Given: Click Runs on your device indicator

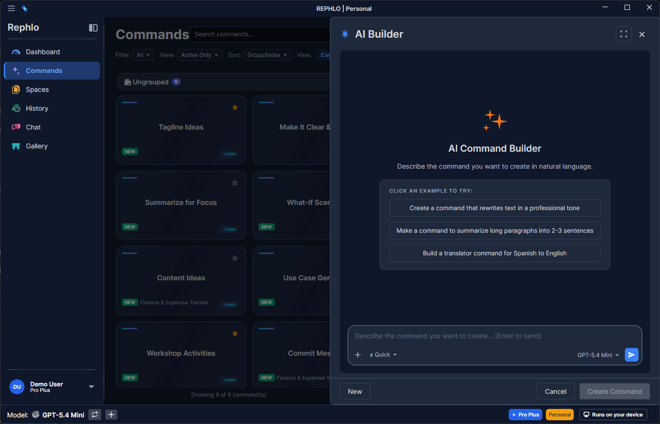Looking at the screenshot, I should coord(613,415).
